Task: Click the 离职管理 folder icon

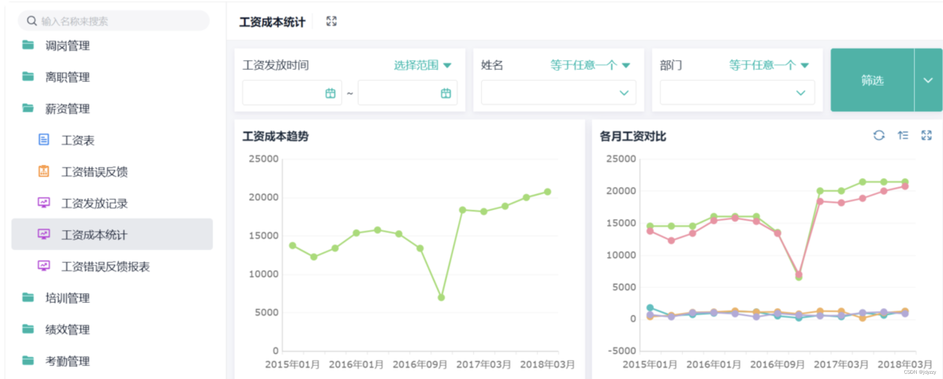Action: [28, 76]
